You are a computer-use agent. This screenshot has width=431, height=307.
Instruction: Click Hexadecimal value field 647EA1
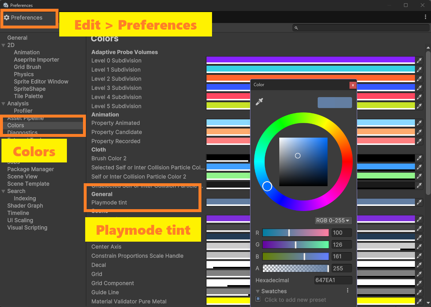tap(333, 280)
